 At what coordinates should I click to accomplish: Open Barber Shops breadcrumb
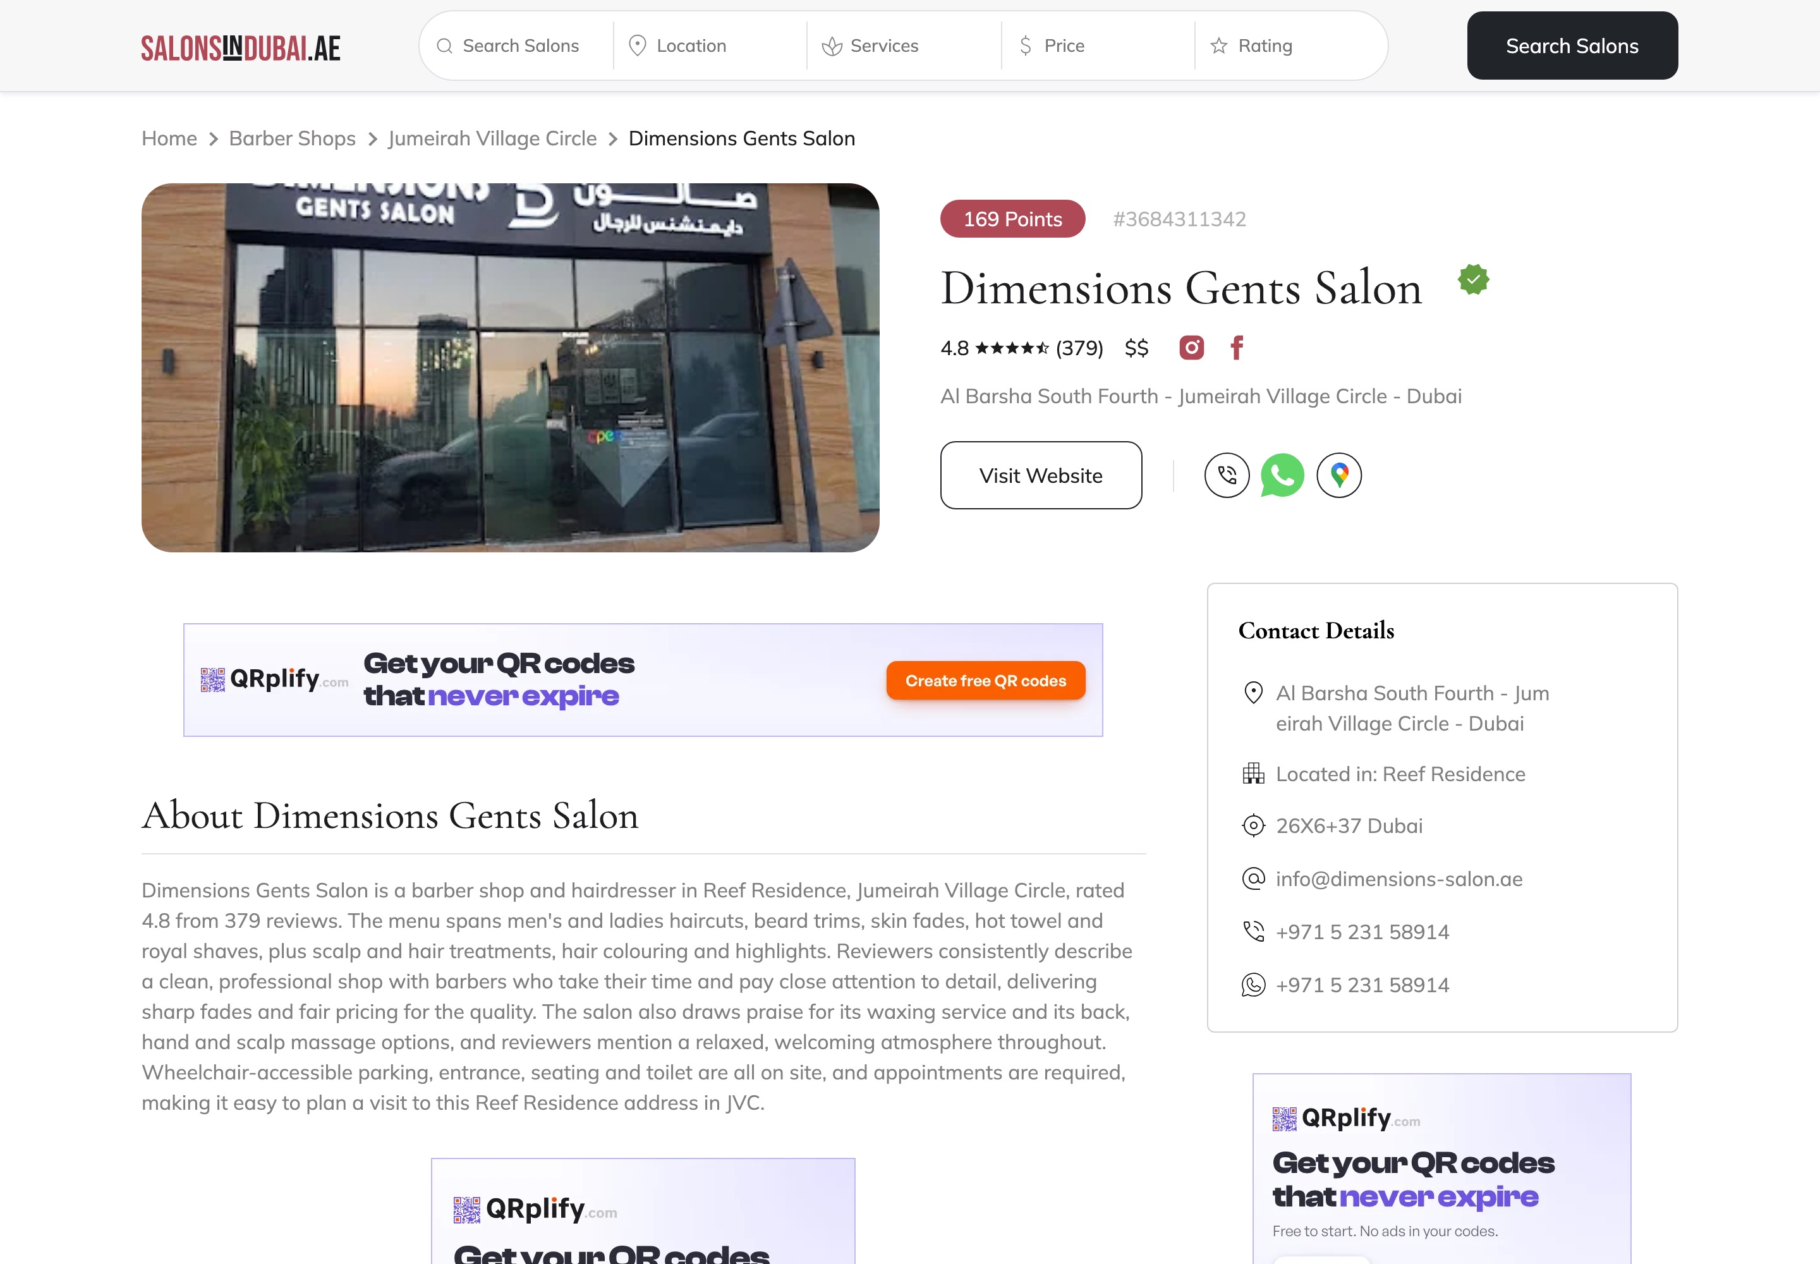[292, 138]
